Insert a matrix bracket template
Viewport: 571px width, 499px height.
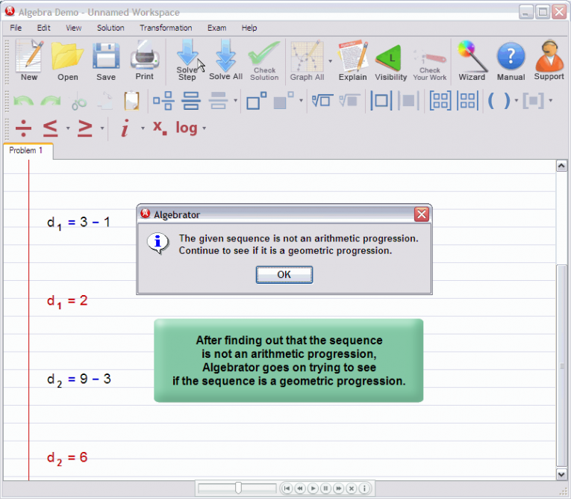440,101
